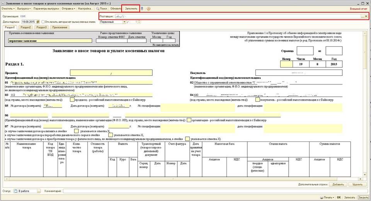The image size is (371, 201).
Task: Open Настройка... settings
Action: pyautogui.click(x=85, y=9)
